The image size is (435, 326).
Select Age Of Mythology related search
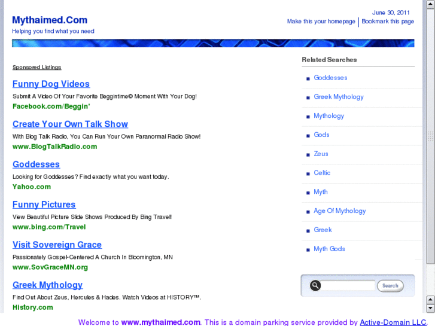click(340, 211)
